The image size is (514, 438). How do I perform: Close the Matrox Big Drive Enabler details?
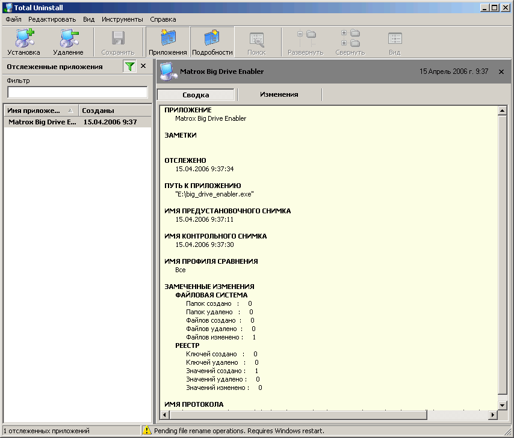pyautogui.click(x=501, y=71)
